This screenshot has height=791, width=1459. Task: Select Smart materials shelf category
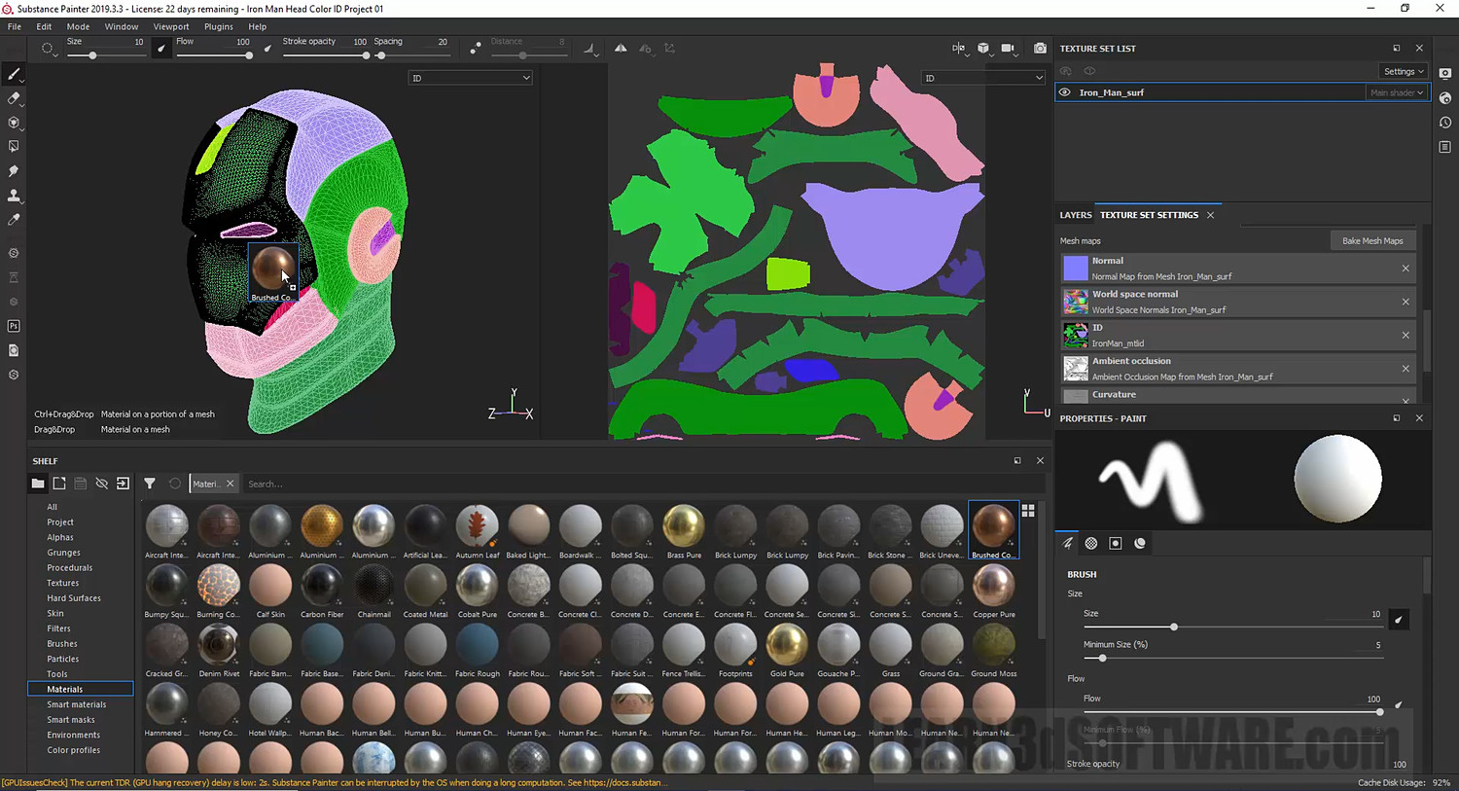77,704
